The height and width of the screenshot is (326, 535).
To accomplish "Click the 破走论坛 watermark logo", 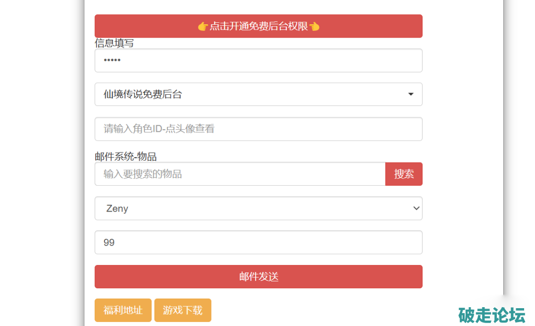I will [491, 315].
